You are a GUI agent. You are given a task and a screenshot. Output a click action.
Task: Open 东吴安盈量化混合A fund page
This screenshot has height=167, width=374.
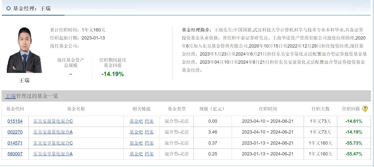[53, 132]
